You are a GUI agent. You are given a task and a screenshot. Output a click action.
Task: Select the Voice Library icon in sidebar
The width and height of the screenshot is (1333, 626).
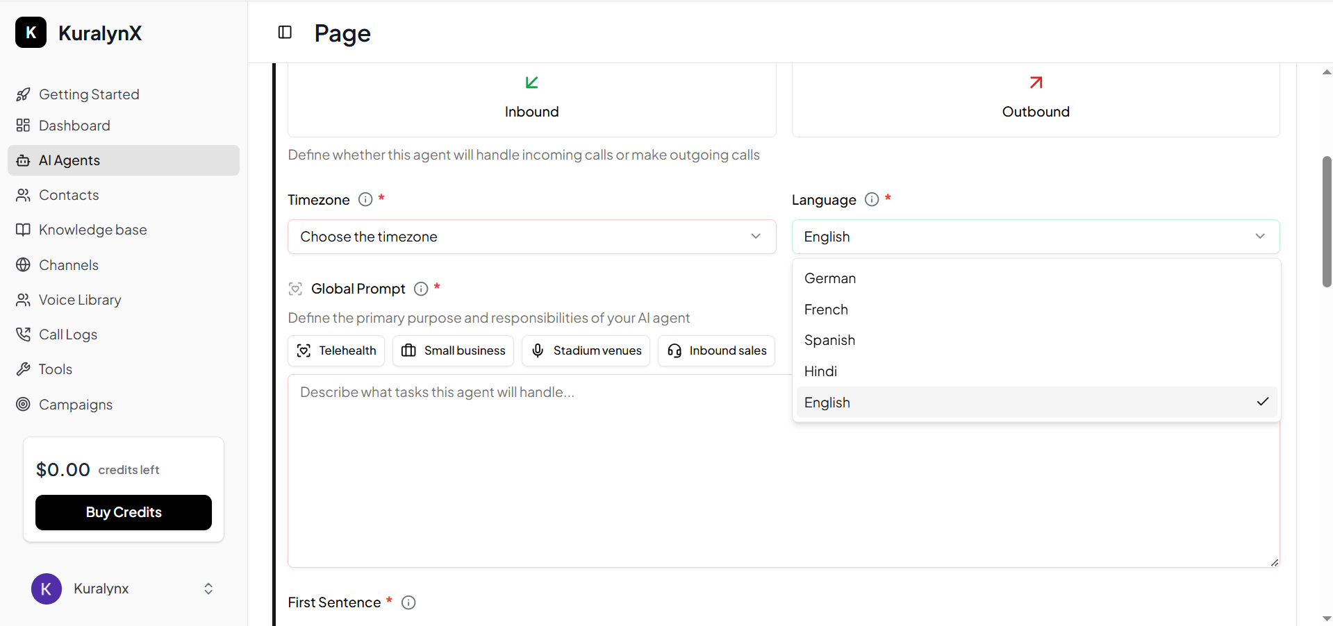24,299
